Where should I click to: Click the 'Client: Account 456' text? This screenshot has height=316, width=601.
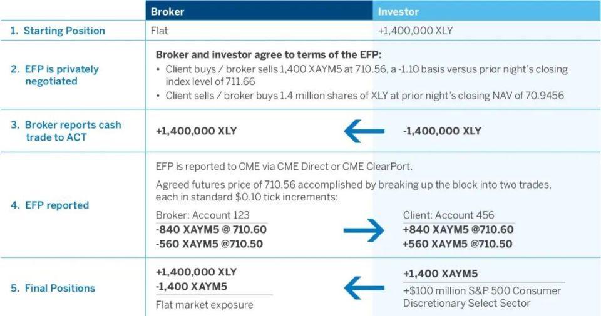448,215
